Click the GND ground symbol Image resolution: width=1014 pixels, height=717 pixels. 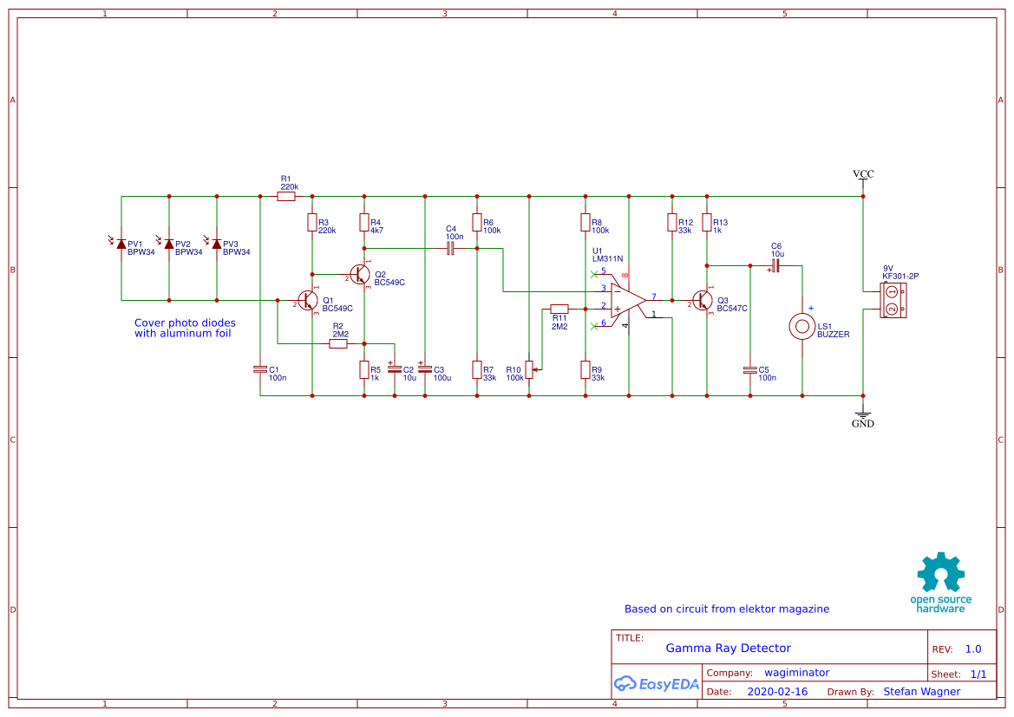tap(863, 418)
